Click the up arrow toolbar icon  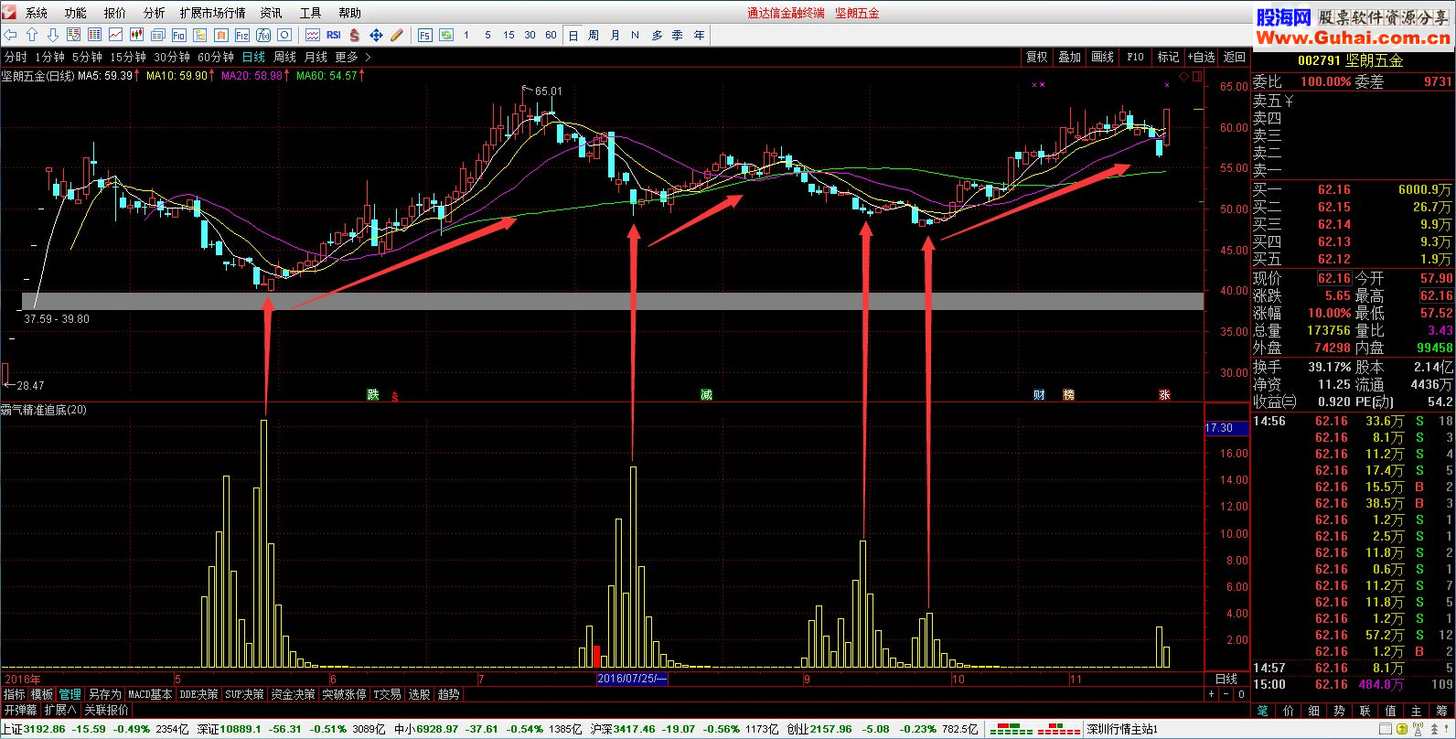point(32,35)
